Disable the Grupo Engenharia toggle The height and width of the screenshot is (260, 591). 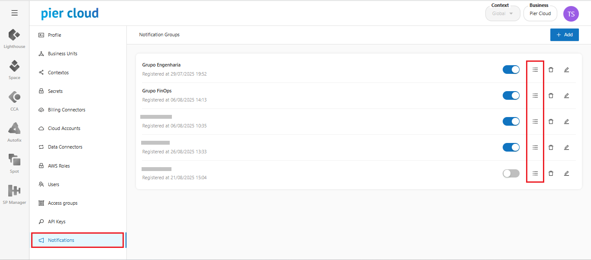pyautogui.click(x=511, y=70)
